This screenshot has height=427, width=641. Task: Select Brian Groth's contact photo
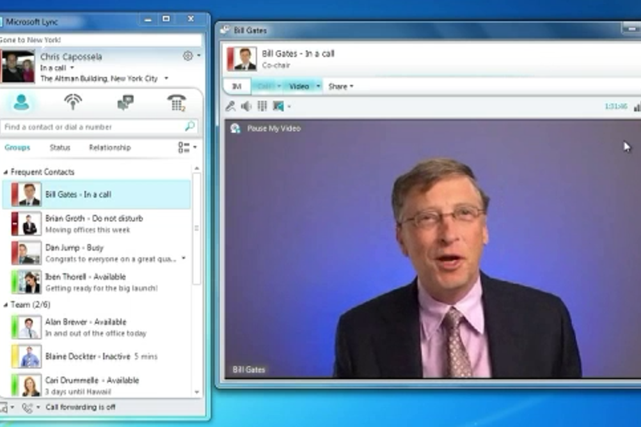(29, 224)
